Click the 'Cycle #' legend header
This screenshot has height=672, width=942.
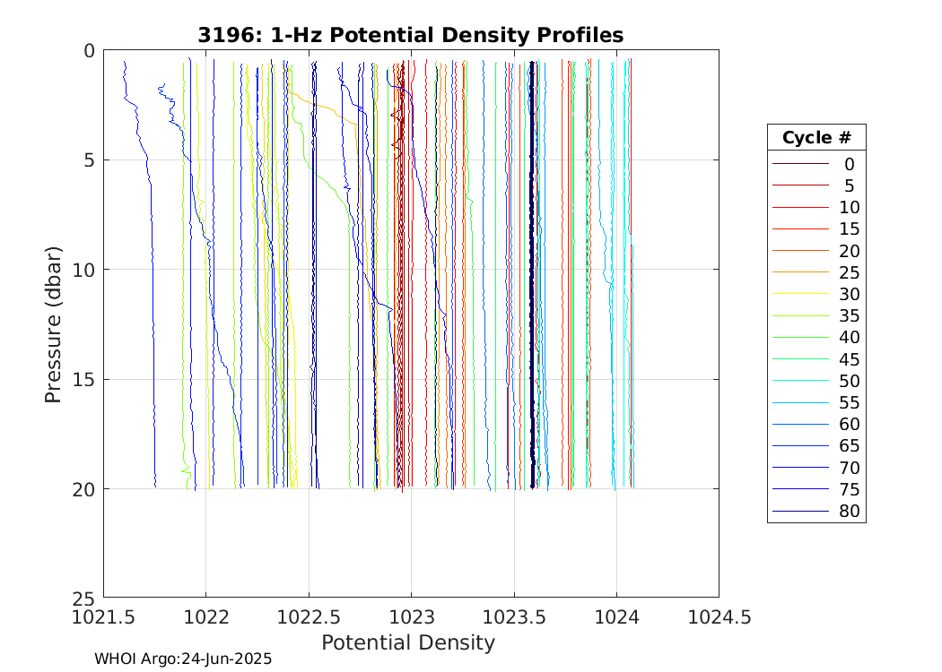[816, 137]
